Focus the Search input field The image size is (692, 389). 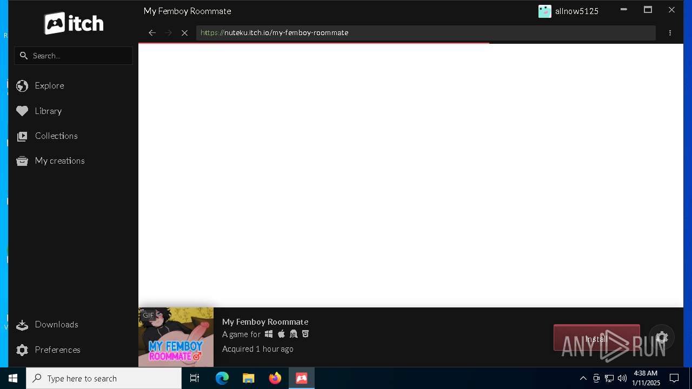[x=74, y=56]
